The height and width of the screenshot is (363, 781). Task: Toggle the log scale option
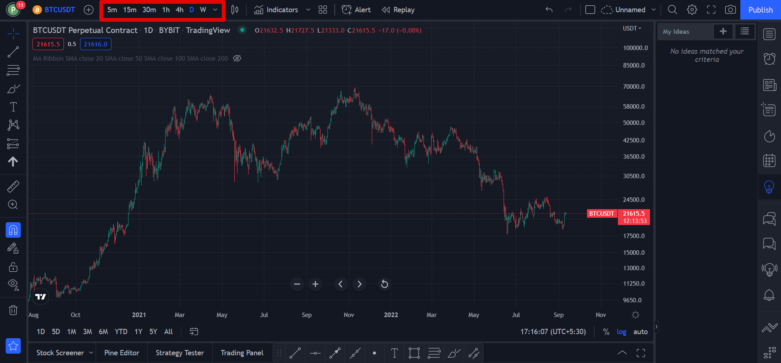[622, 332]
